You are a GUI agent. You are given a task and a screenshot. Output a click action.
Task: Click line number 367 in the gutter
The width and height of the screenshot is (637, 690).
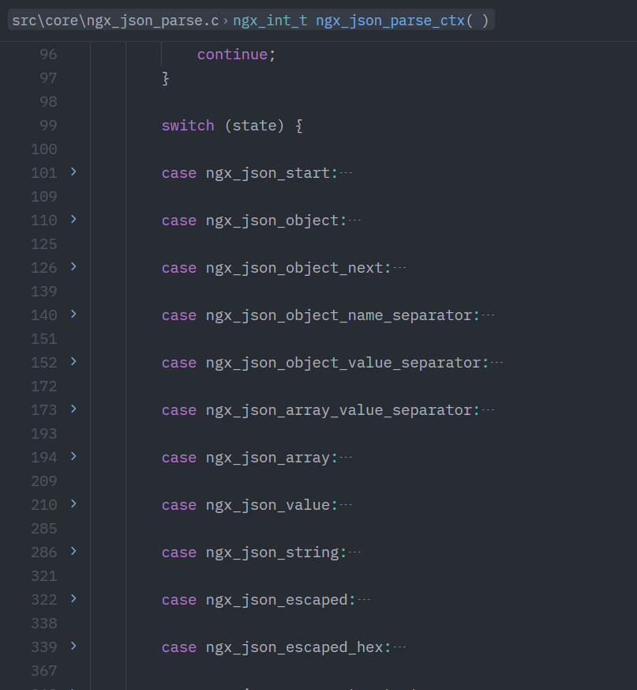[44, 671]
